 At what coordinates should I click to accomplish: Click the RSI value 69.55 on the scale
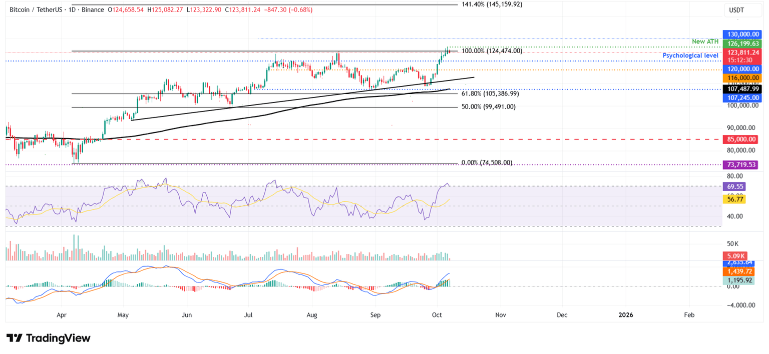(x=735, y=186)
